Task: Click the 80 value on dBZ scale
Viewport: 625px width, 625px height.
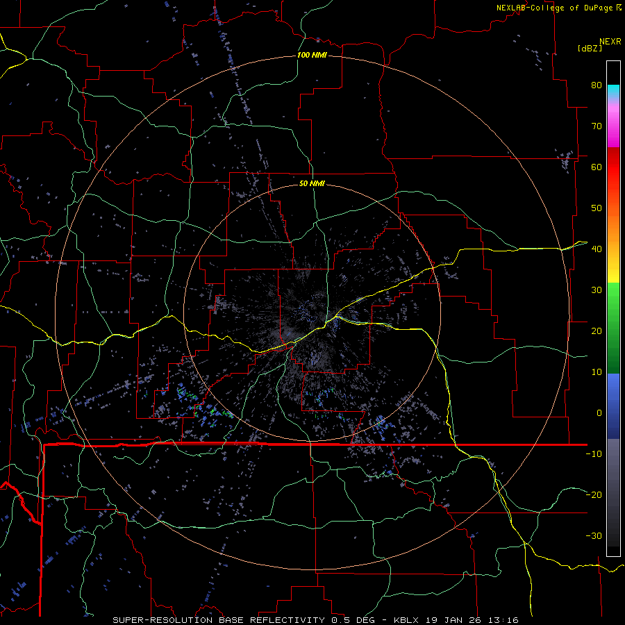Action: tap(597, 85)
